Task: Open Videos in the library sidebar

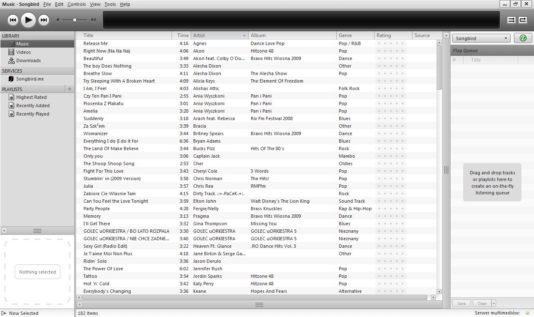Action: [x=38, y=52]
